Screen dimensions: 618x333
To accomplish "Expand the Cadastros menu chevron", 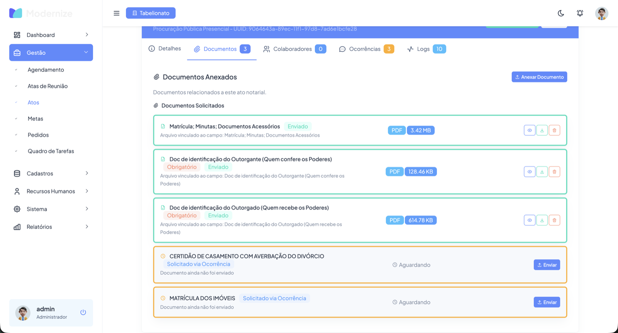I will click(87, 173).
